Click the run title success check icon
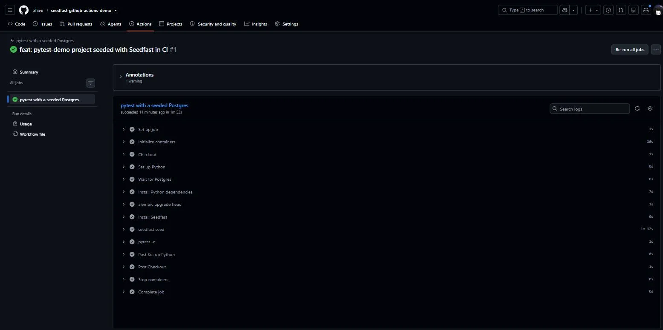Viewport: 663px width, 330px height. [14, 50]
